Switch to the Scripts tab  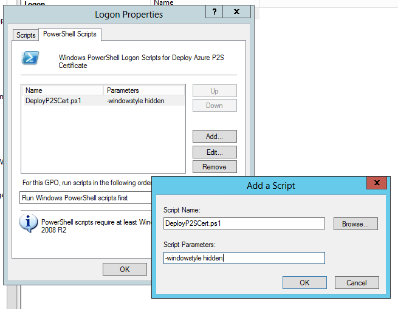26,35
